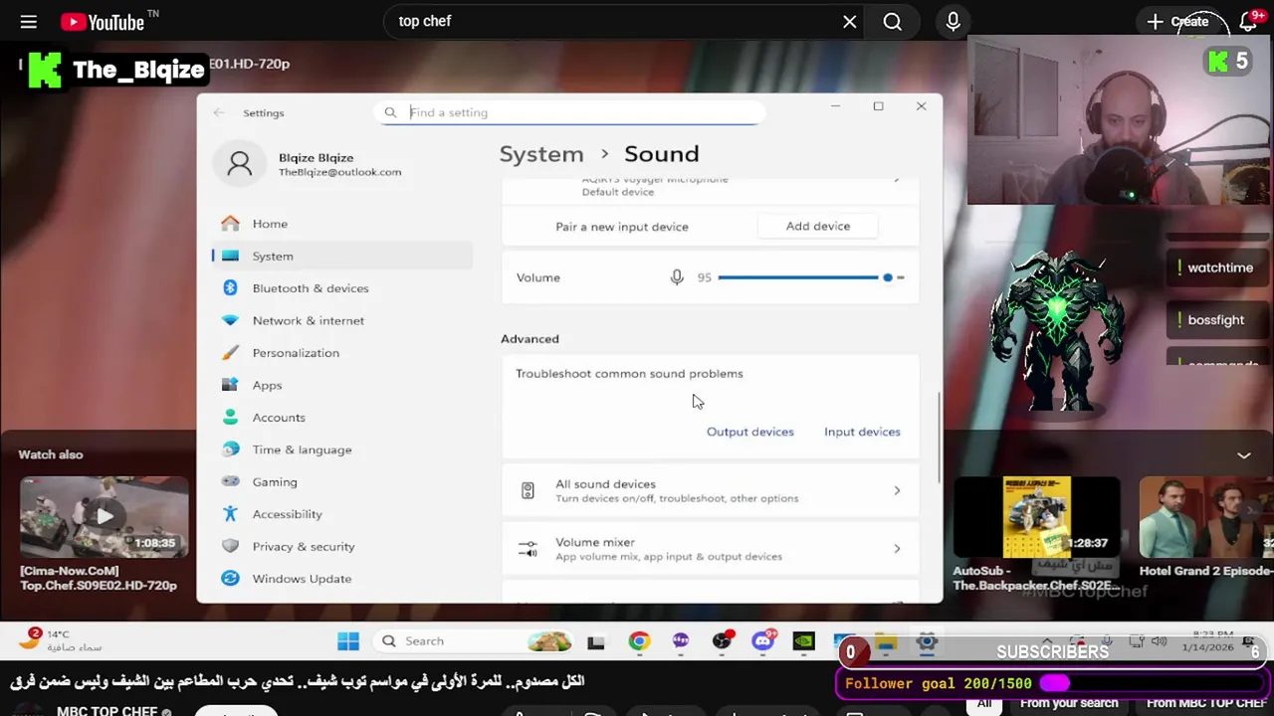Open Windows Update settings

point(342,579)
